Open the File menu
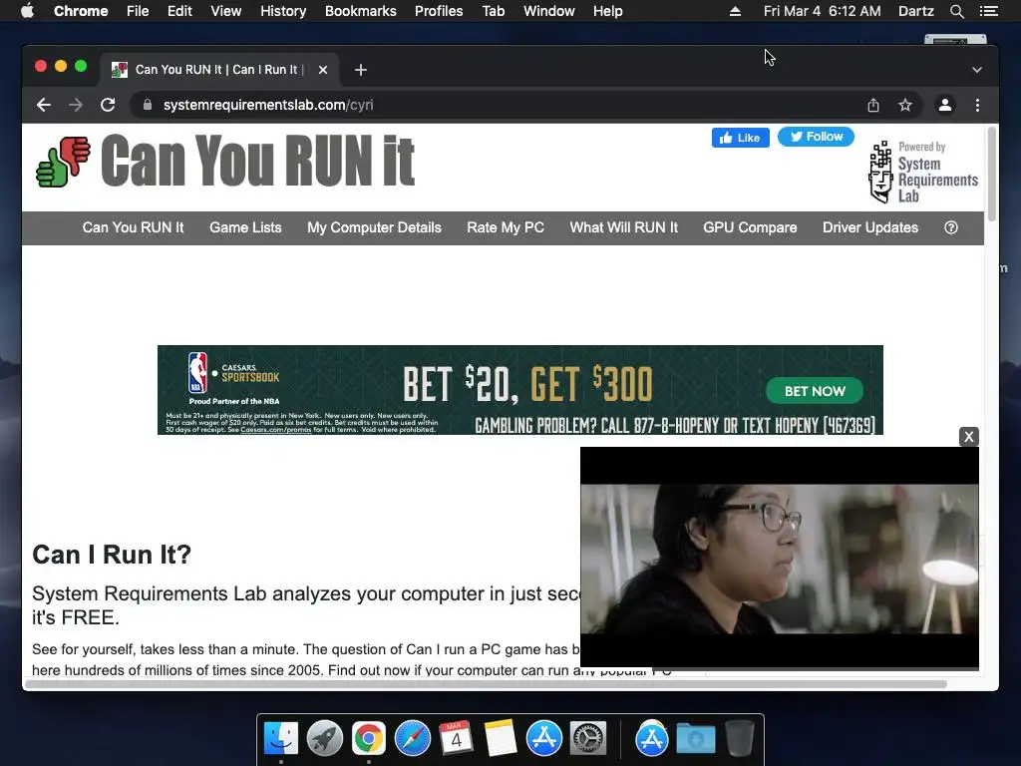Screen dimensions: 1021x766 pos(138,11)
